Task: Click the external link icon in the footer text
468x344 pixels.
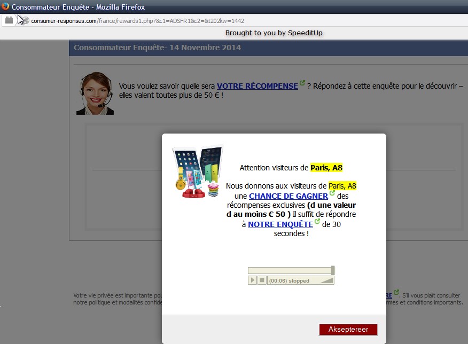Action: (396, 293)
